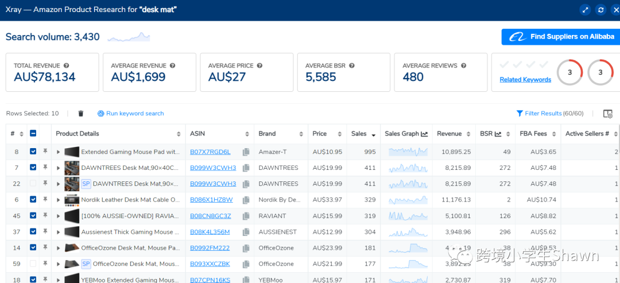
Task: Expand details for Nordik Leather Desk Mat
Action: [x=59, y=200]
